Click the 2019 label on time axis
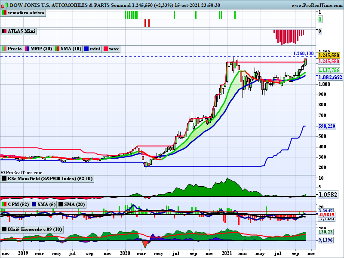Screen dimensions: 344x258 tap(23, 253)
